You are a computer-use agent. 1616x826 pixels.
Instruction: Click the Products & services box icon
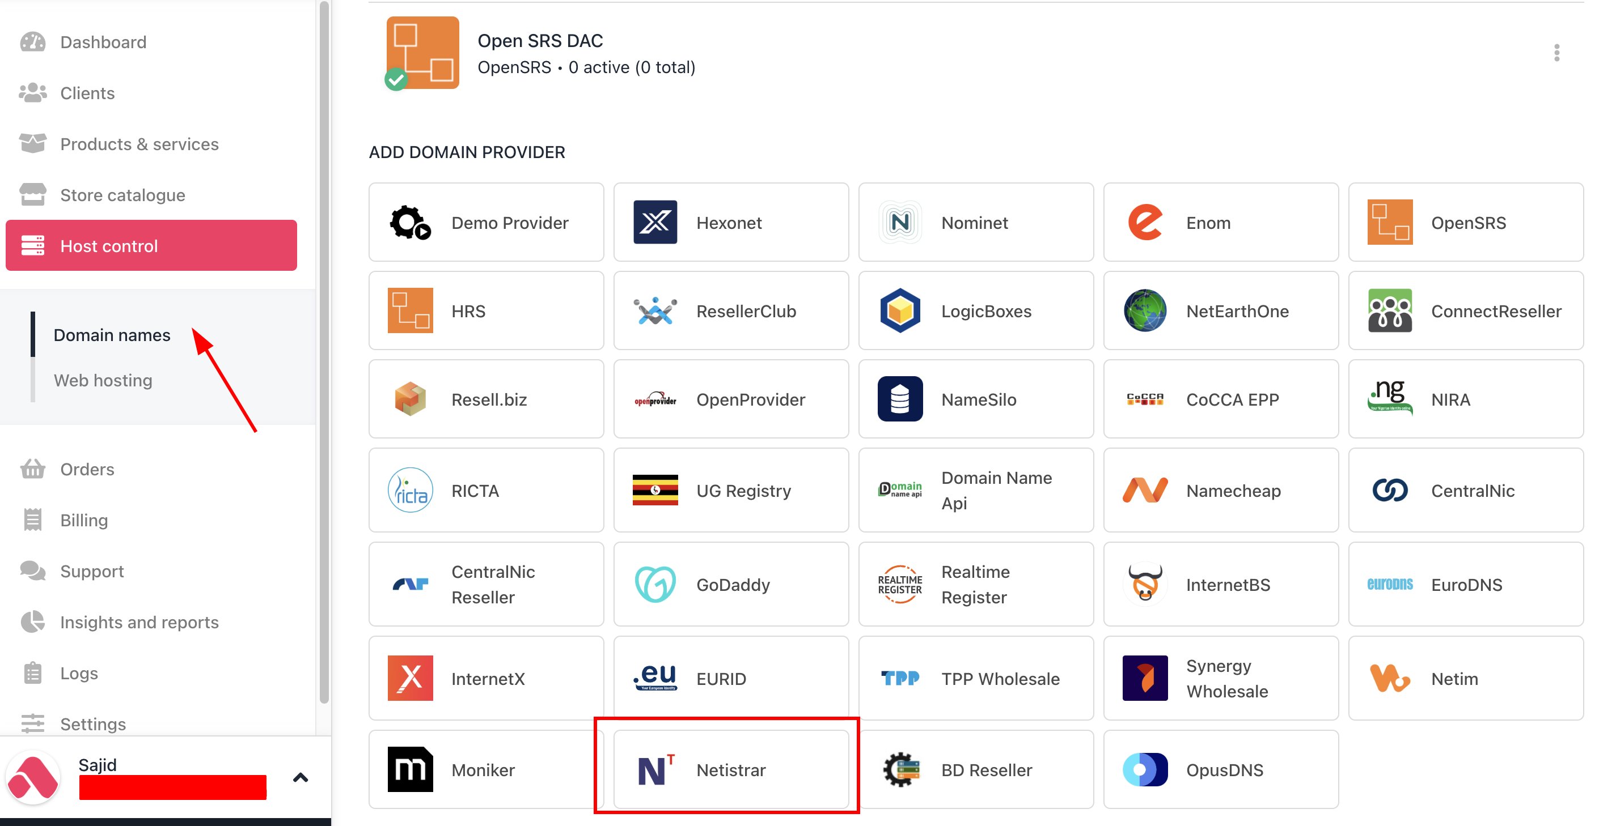pos(33,143)
